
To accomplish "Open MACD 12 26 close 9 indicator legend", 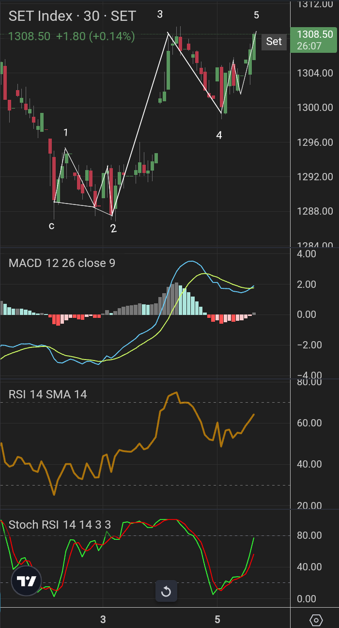I will 62,263.
